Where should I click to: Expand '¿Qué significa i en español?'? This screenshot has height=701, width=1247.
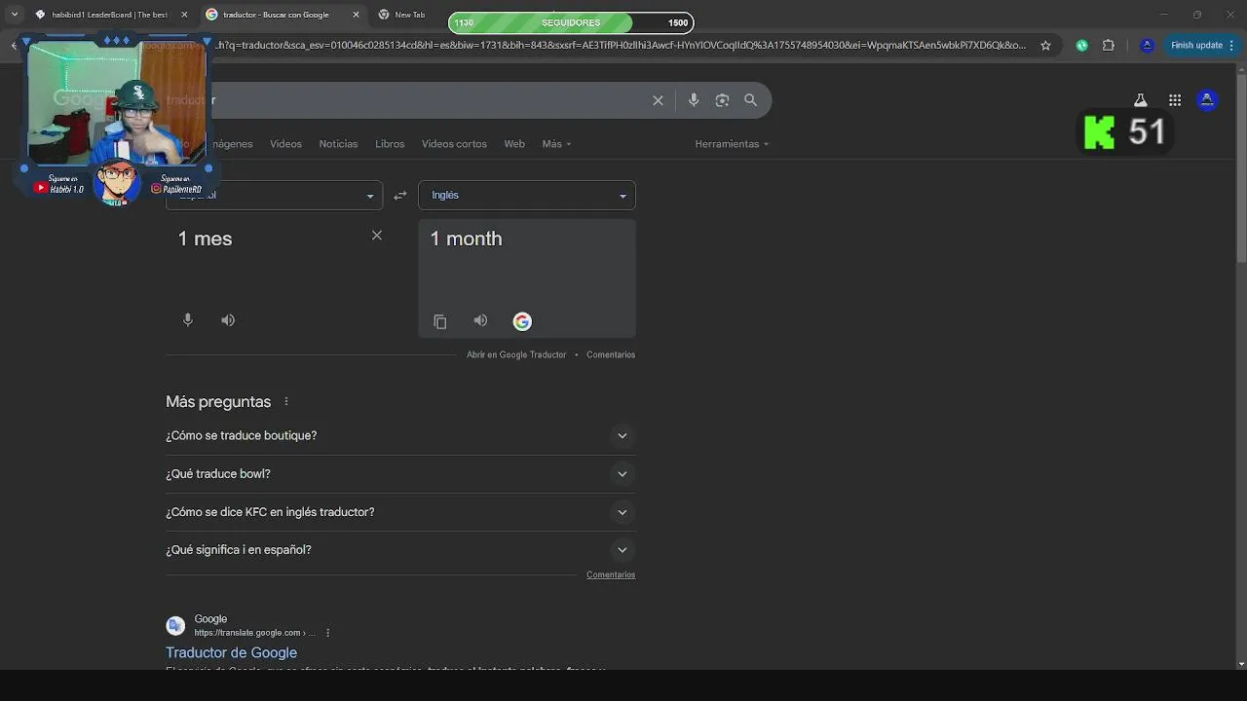click(x=400, y=549)
